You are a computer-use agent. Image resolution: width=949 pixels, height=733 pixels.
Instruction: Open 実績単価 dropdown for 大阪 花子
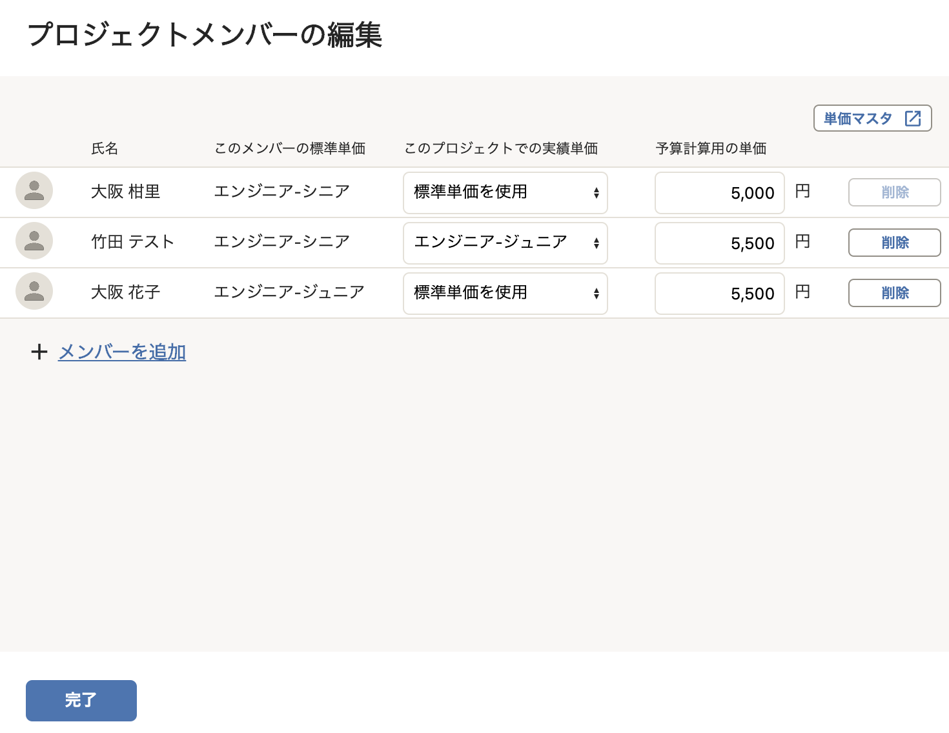click(505, 293)
